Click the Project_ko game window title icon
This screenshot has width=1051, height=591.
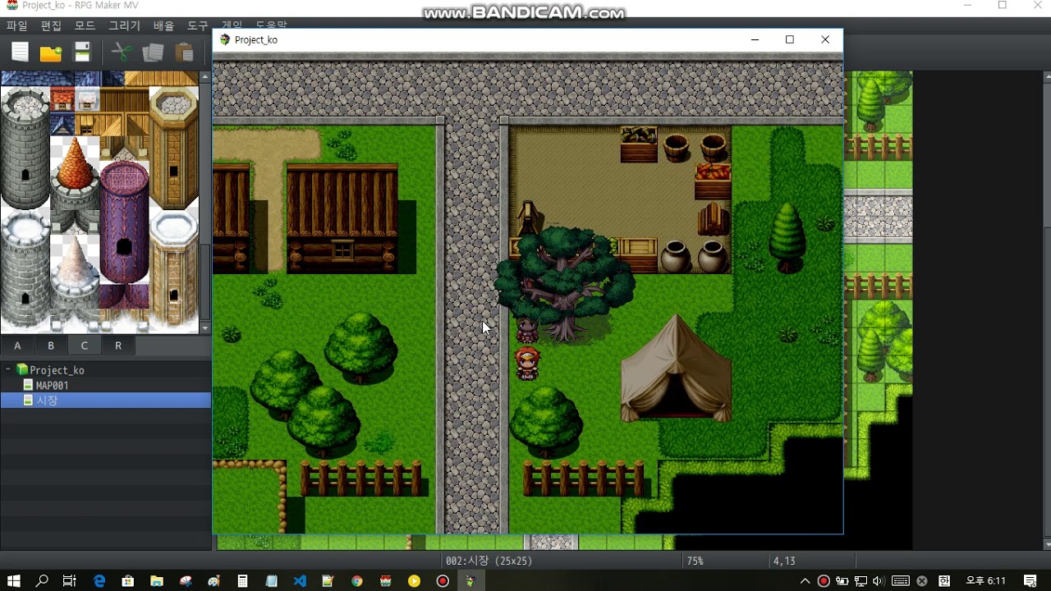click(225, 39)
